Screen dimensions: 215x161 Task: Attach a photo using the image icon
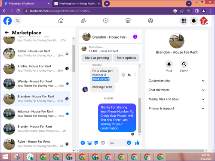89,143
